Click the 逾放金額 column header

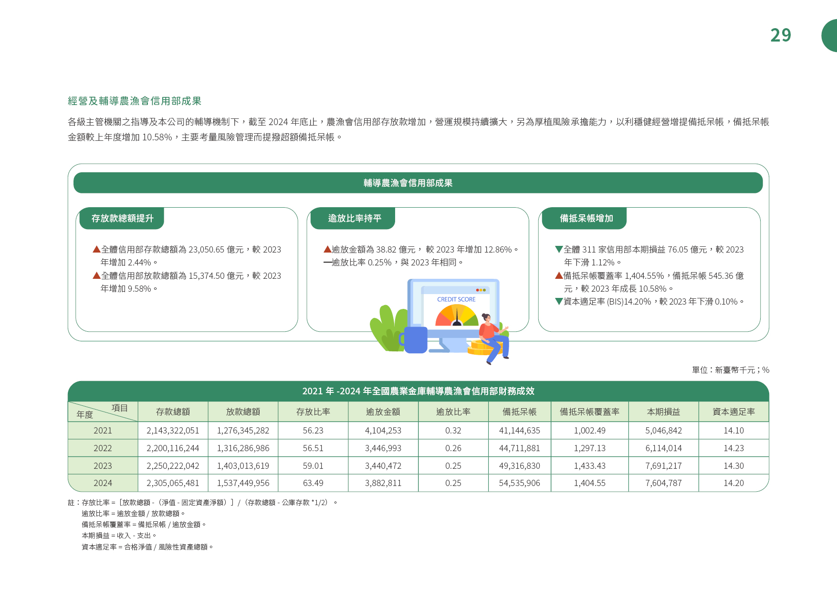(x=383, y=412)
